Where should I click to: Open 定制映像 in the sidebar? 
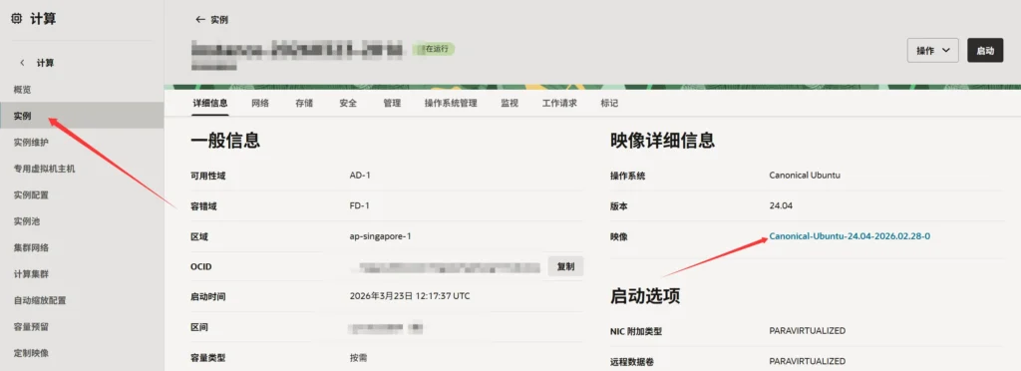click(82, 353)
